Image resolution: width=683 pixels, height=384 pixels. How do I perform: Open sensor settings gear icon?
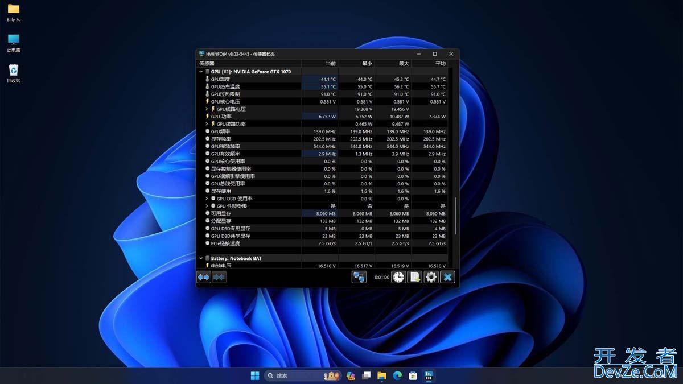coord(431,277)
